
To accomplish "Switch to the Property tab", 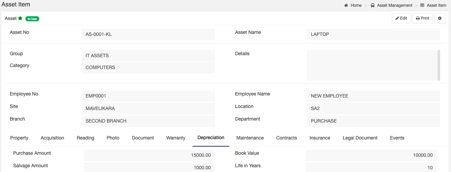I will click(x=19, y=138).
